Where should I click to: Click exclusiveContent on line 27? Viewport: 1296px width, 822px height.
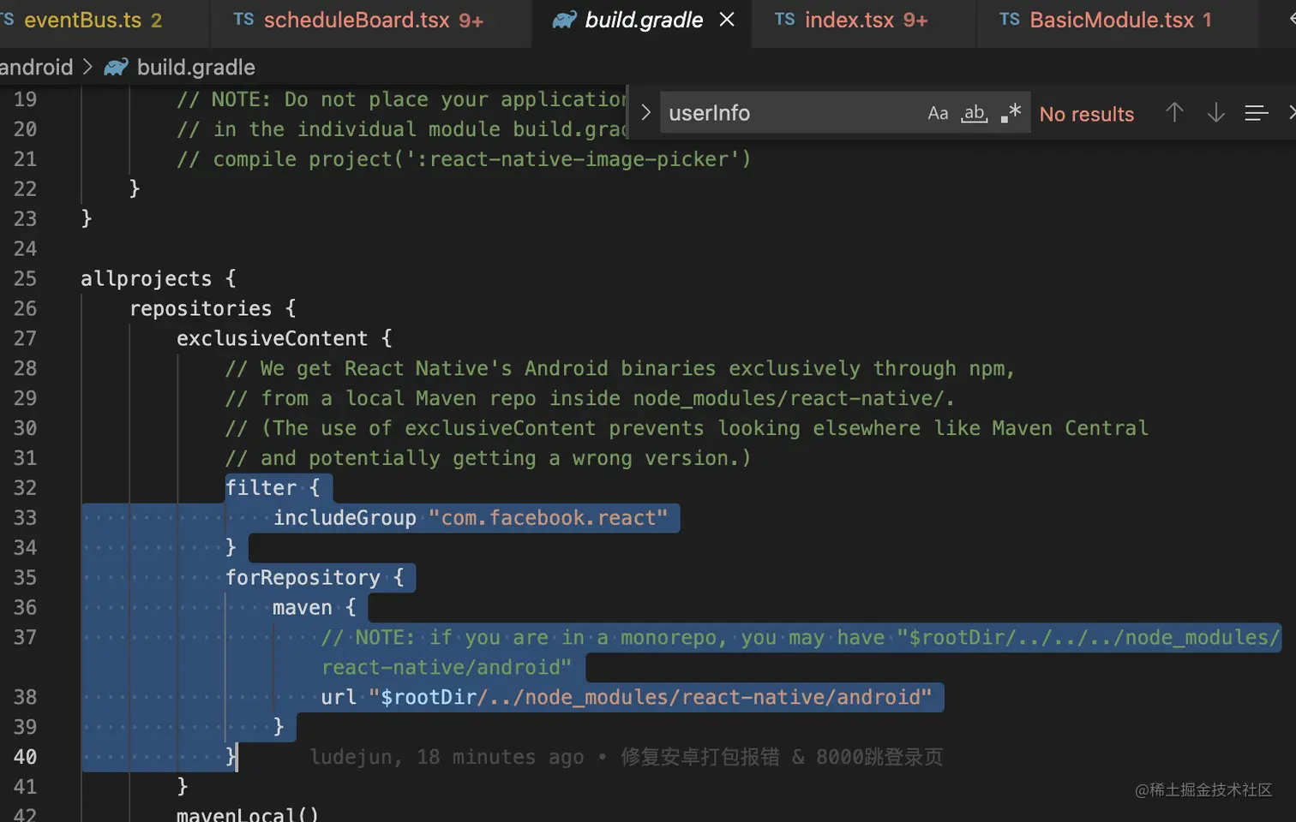pyautogui.click(x=272, y=338)
